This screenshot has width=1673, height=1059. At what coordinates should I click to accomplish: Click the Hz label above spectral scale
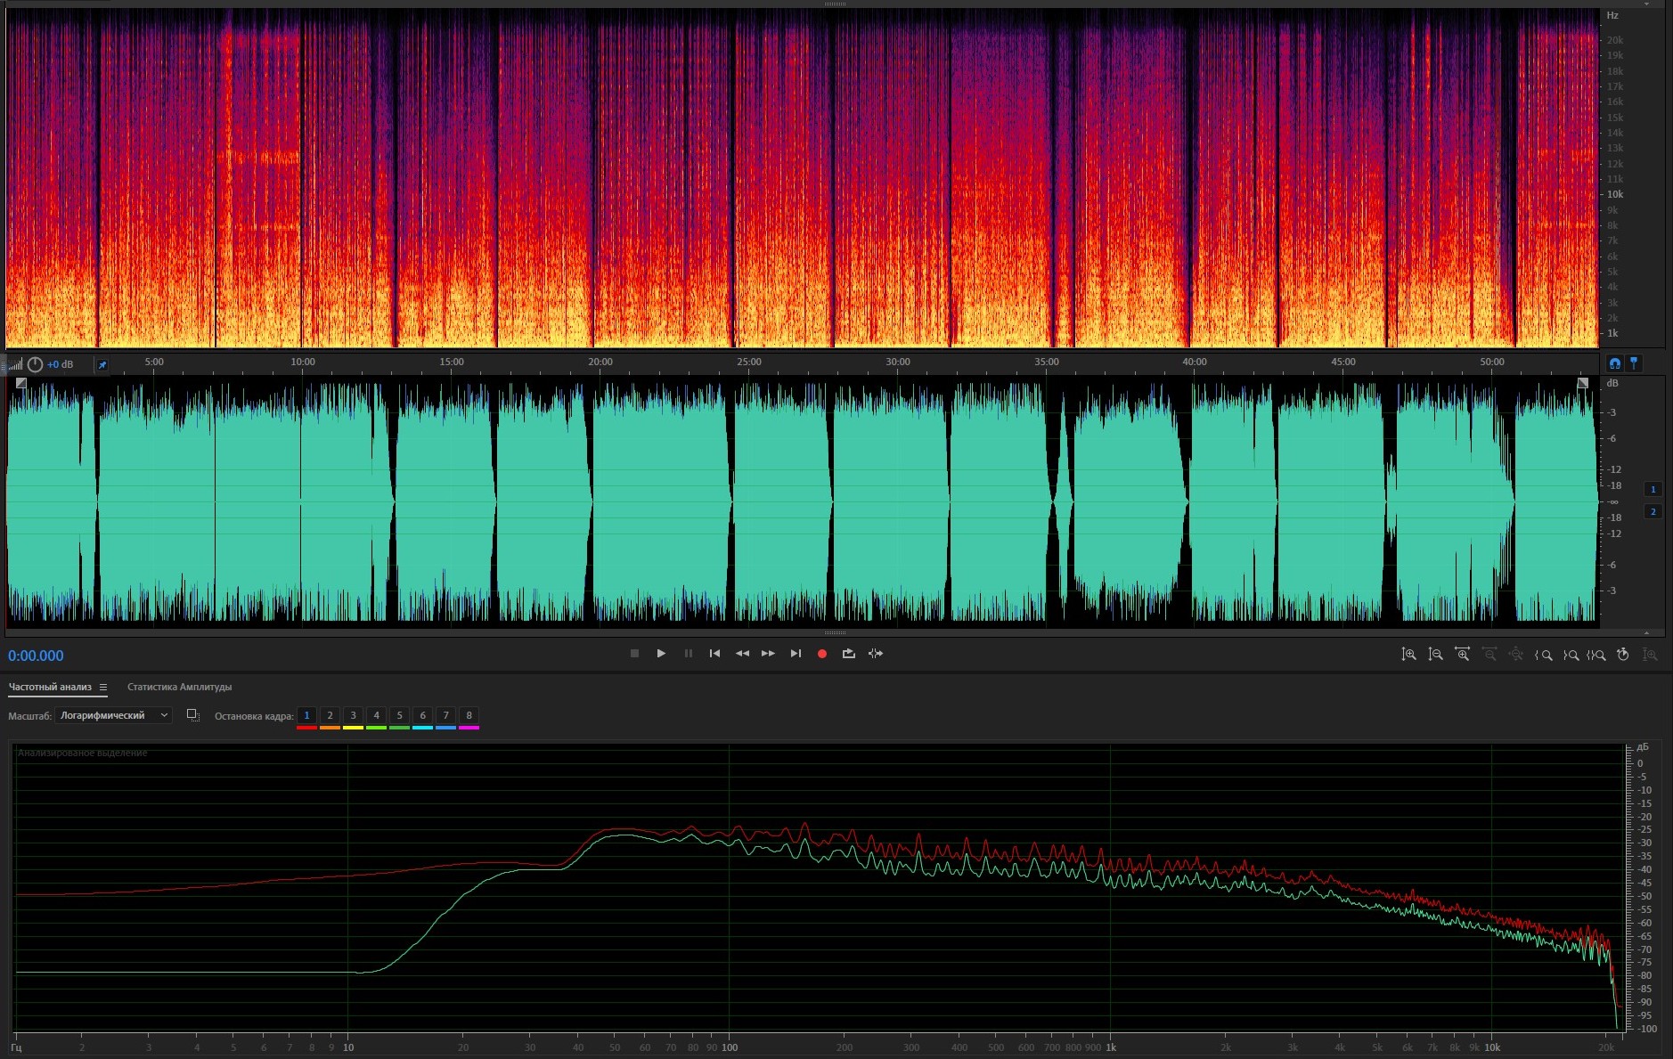[1612, 15]
